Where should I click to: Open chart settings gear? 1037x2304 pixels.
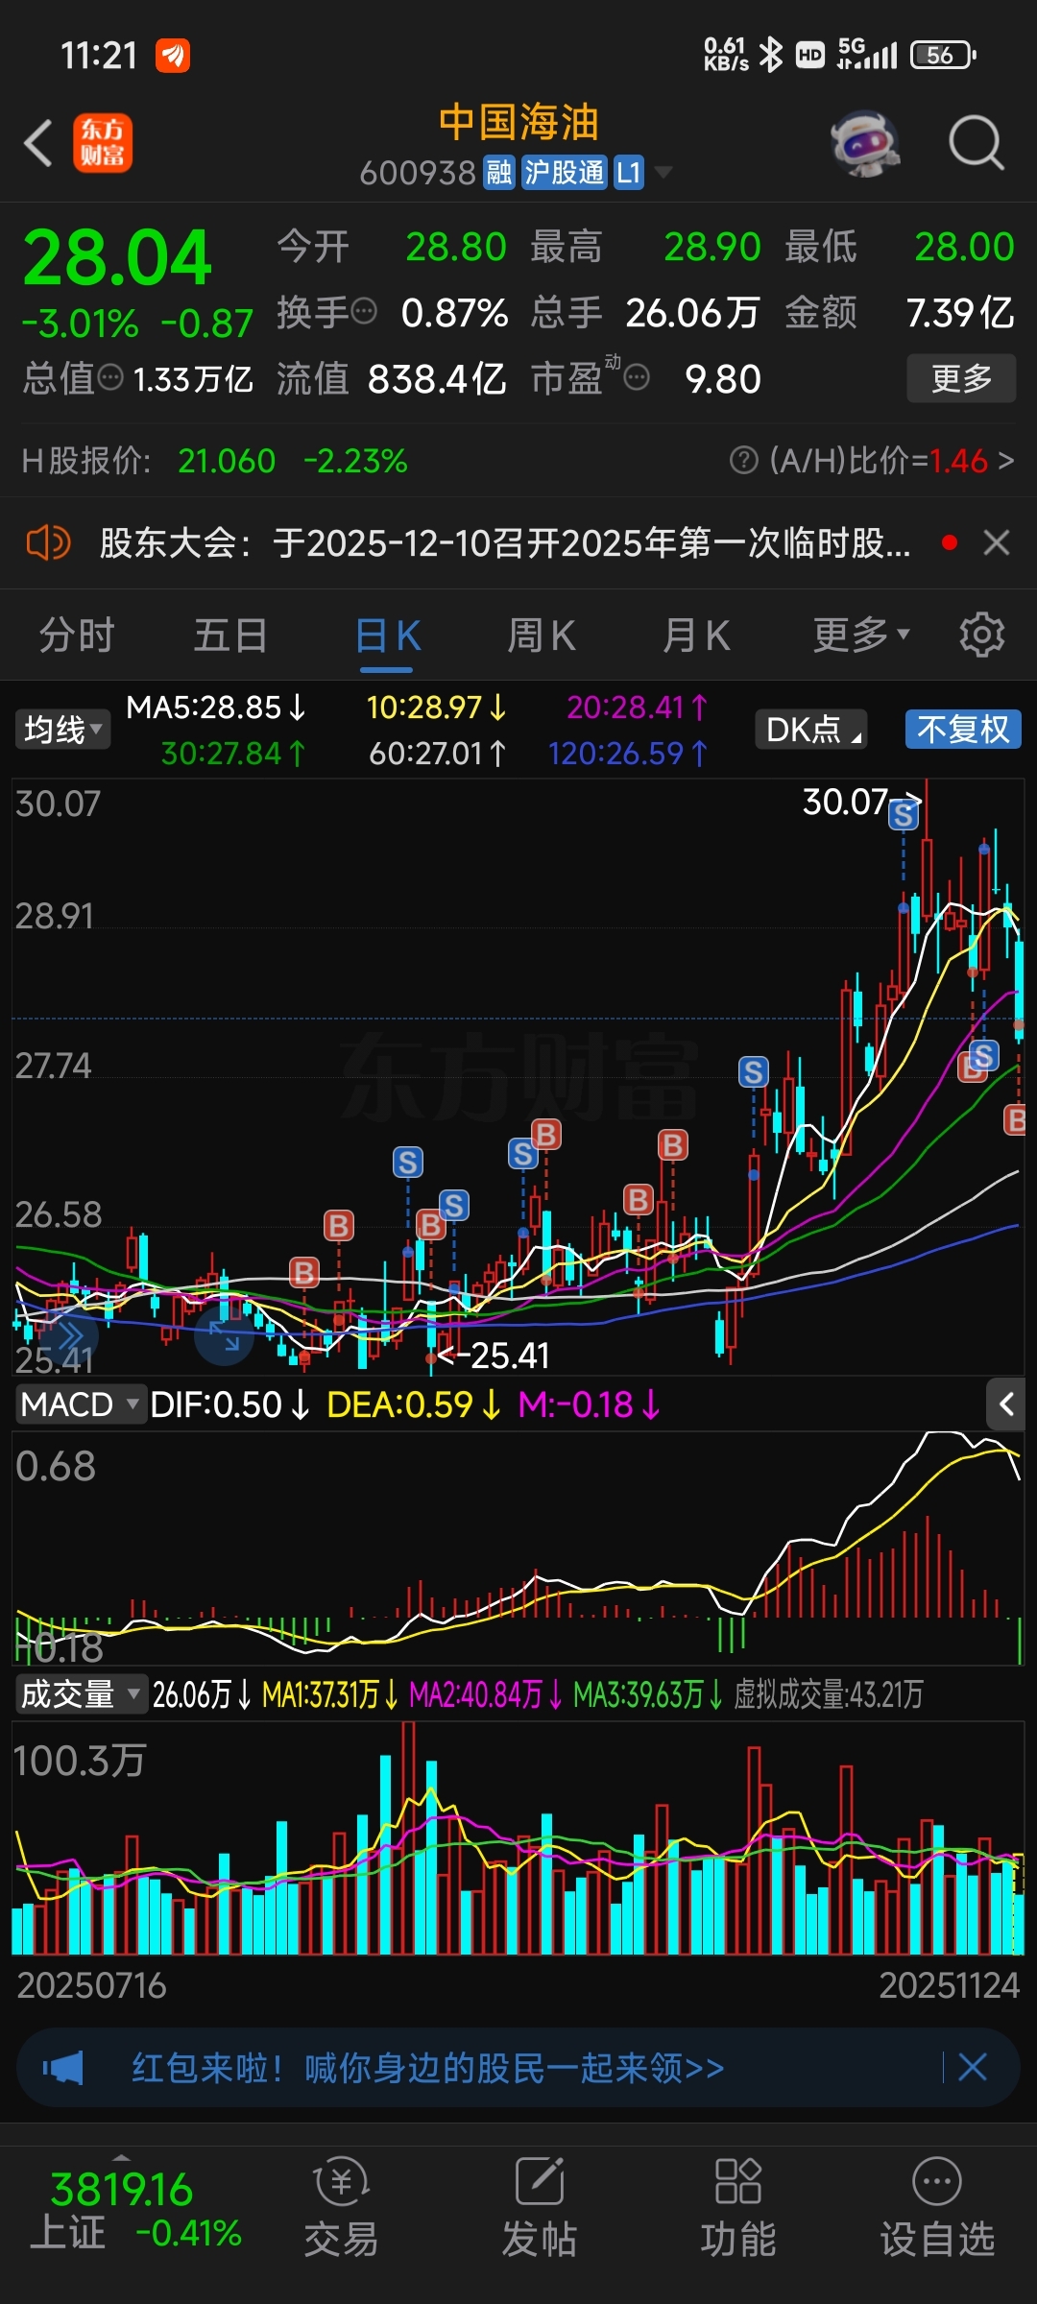pos(981,636)
